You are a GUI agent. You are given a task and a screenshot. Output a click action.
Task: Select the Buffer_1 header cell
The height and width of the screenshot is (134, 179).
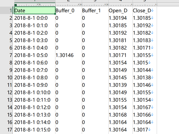tap(95, 11)
